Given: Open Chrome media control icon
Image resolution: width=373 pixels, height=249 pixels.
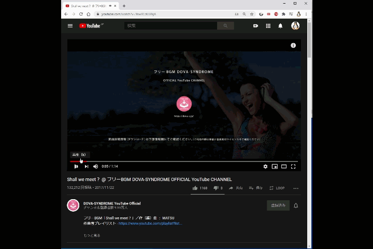Looking at the screenshot, I should [291, 14].
